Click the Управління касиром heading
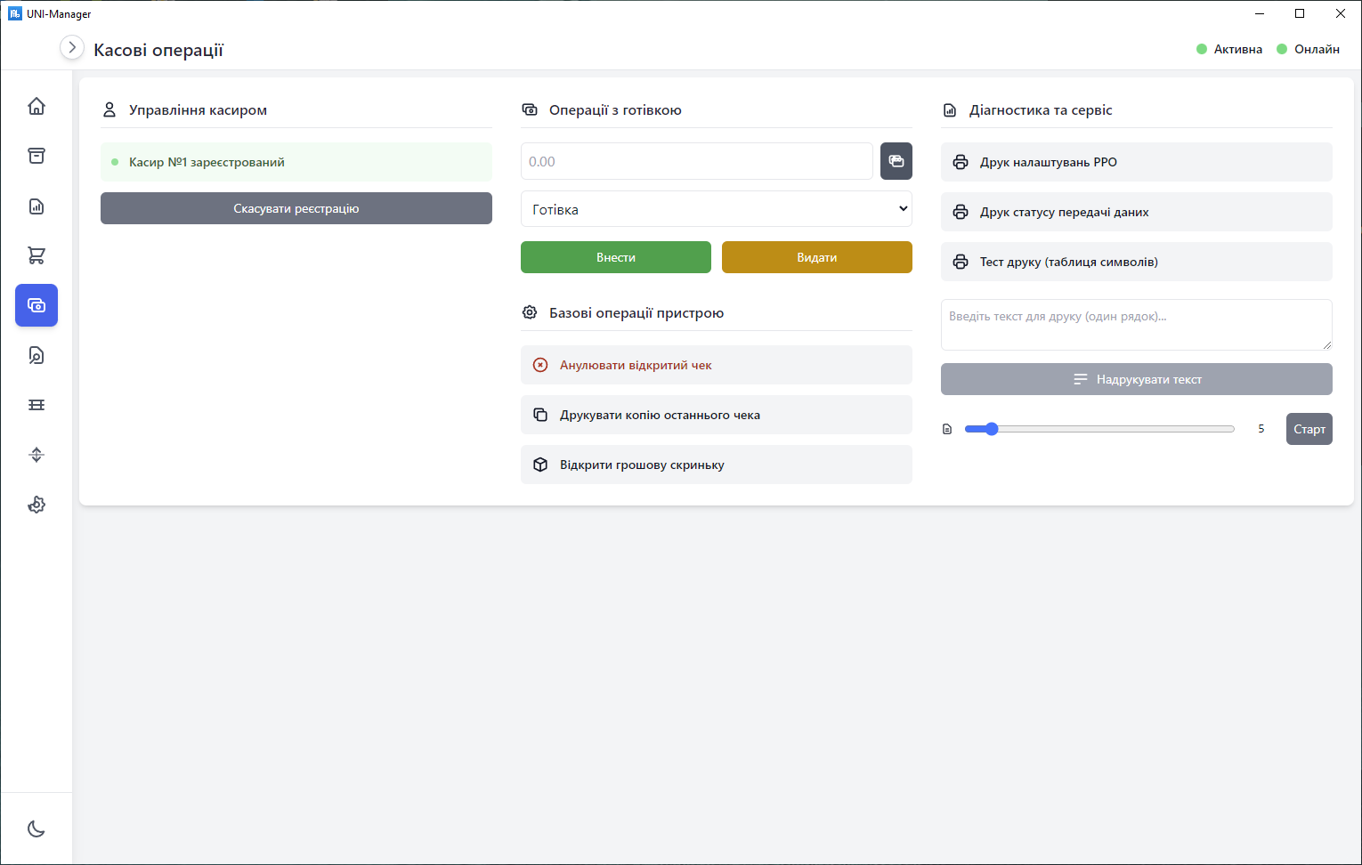 (x=198, y=110)
